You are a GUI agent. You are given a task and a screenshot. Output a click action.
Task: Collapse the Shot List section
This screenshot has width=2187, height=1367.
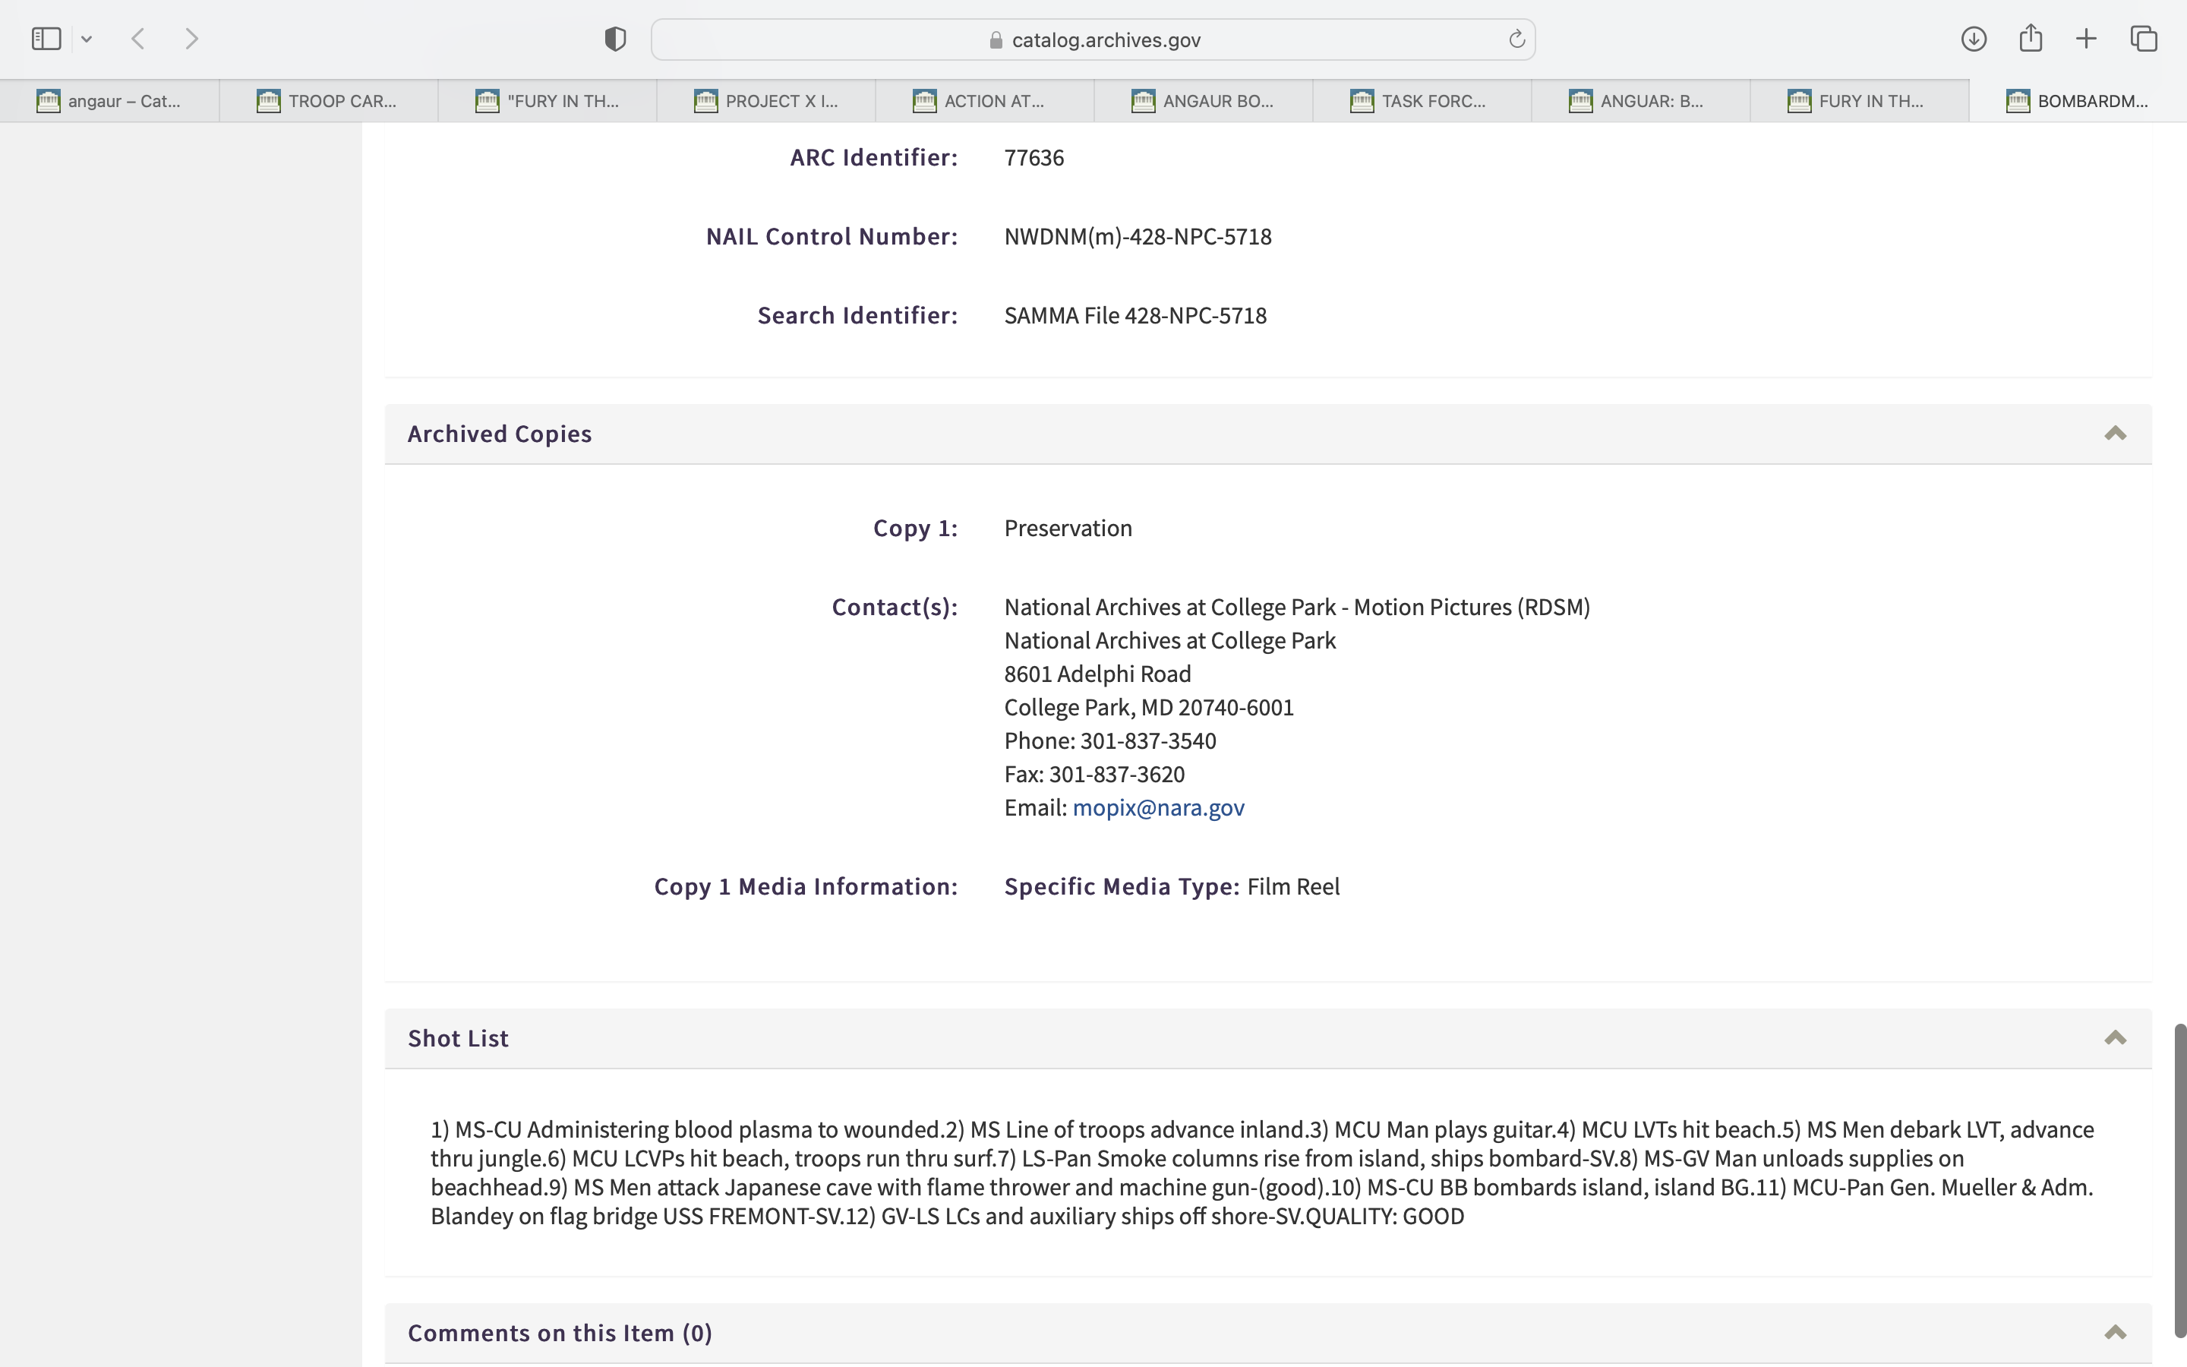2115,1038
